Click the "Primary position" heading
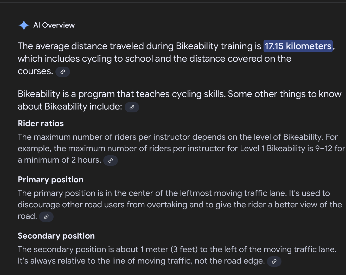 coord(50,180)
